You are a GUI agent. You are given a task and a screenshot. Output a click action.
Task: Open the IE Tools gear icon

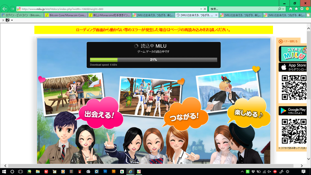302,9
